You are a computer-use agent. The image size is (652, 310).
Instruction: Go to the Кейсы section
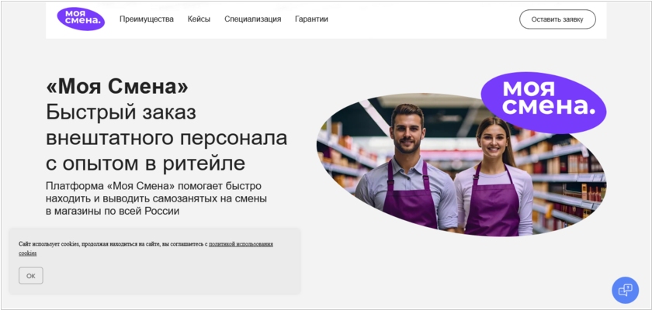pos(199,19)
